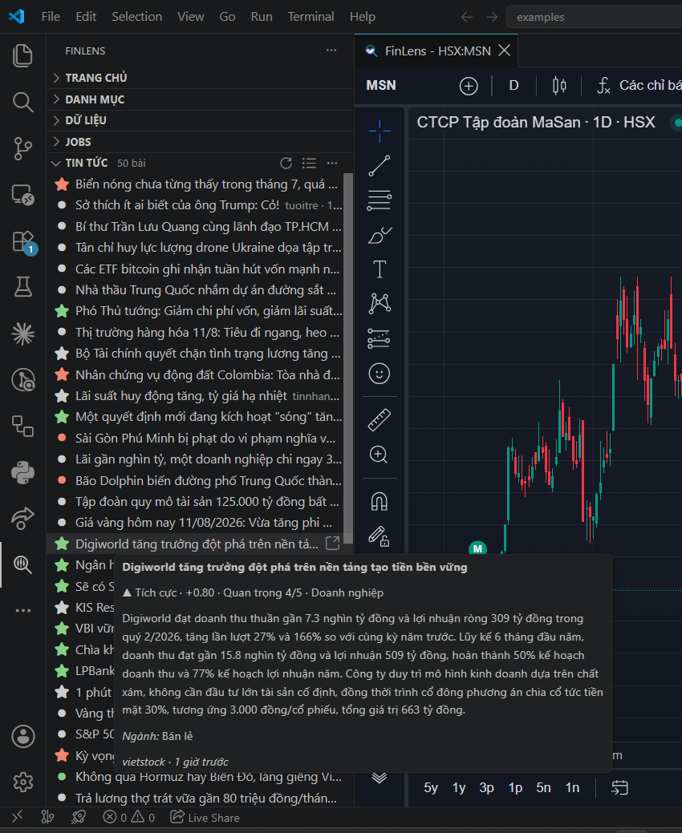Select the Fibonacci lines tool

[x=380, y=200]
